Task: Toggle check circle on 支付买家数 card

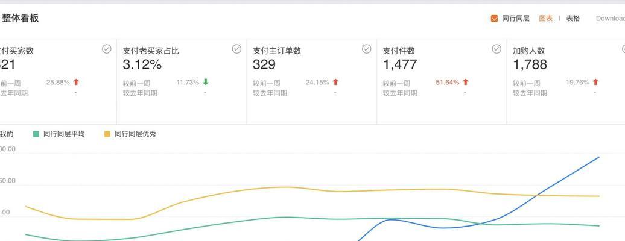Action: pos(106,49)
